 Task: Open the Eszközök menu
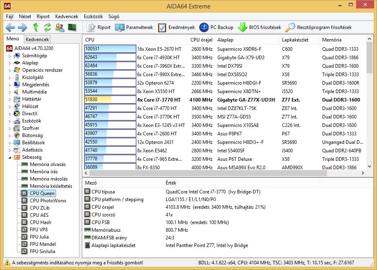click(93, 17)
